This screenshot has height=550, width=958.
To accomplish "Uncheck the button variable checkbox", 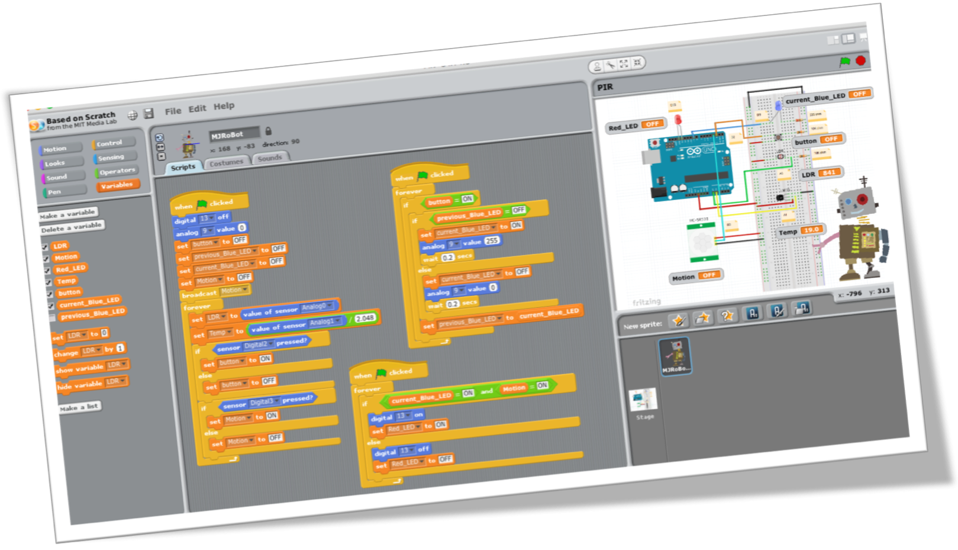I will click(49, 294).
